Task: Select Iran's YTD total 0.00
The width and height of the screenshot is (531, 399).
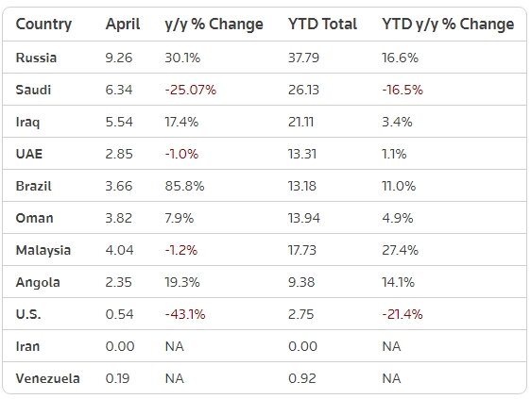Action: coord(302,346)
